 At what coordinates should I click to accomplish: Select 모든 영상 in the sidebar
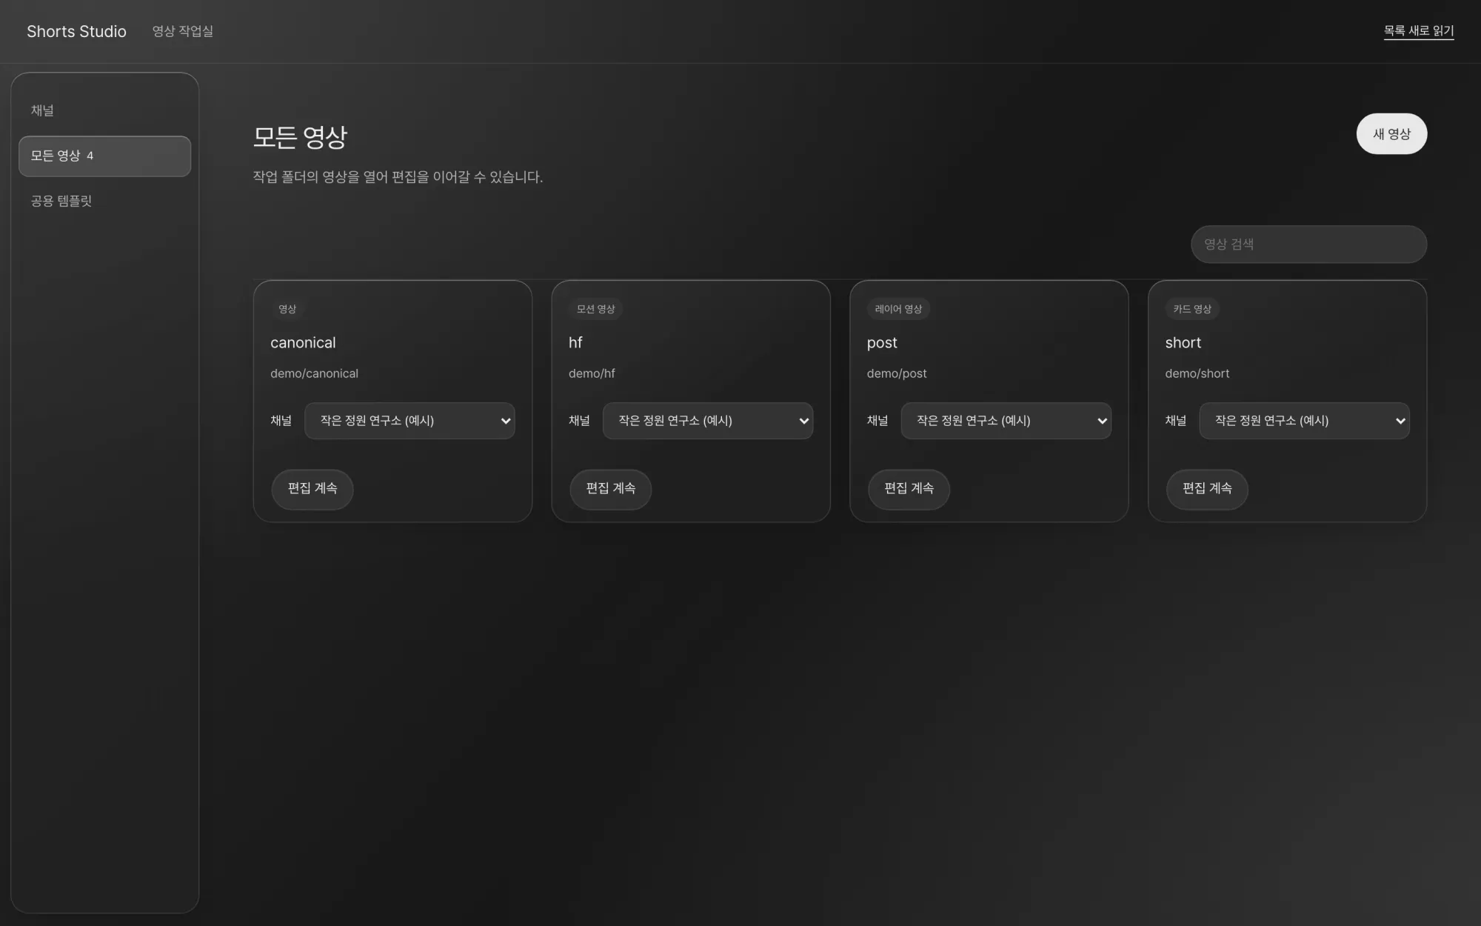click(x=104, y=156)
